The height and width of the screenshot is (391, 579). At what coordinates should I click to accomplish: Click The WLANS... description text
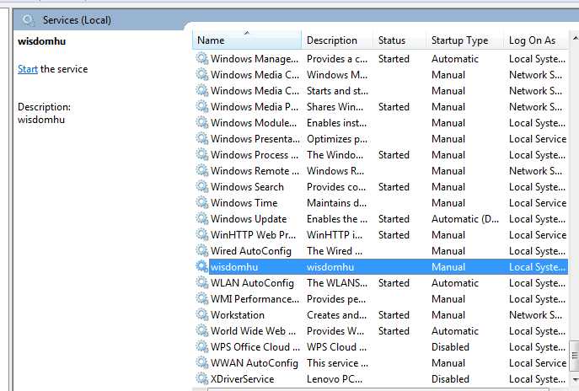(337, 283)
